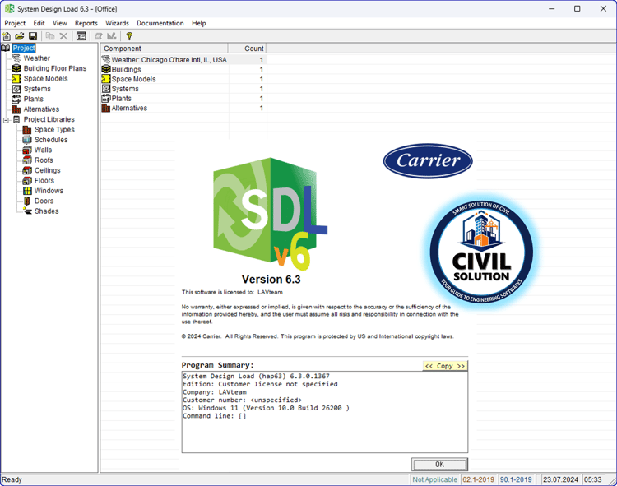Click the Floors library icon
This screenshot has height=486, width=617.
(27, 181)
